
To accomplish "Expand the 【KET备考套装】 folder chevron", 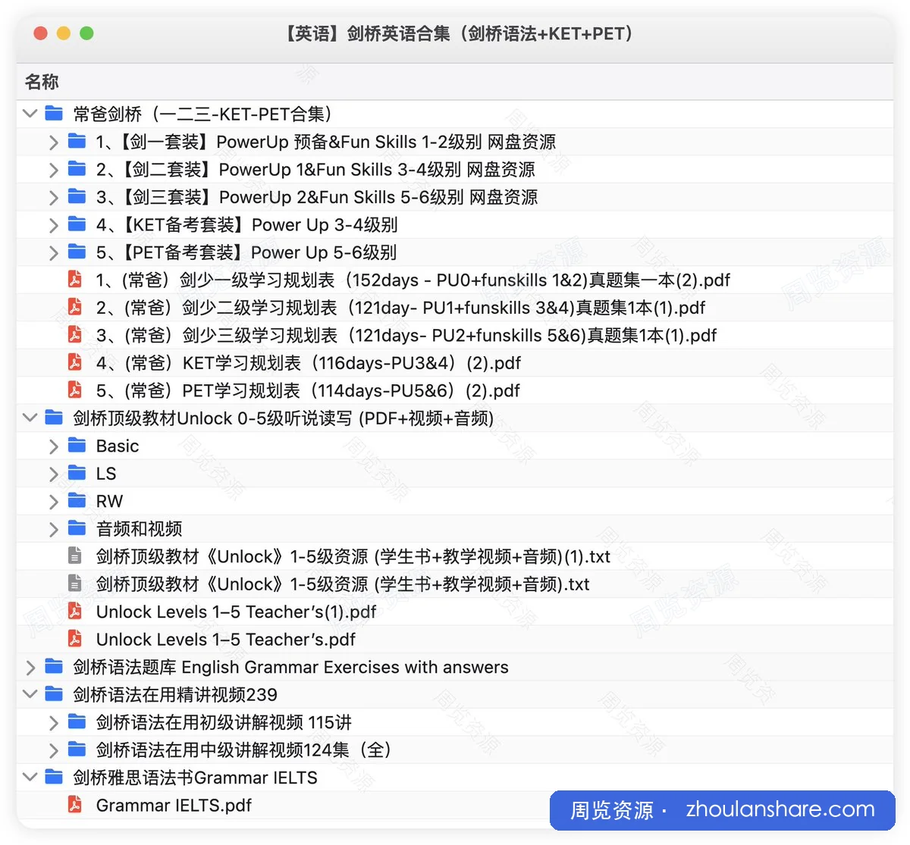I will click(53, 225).
